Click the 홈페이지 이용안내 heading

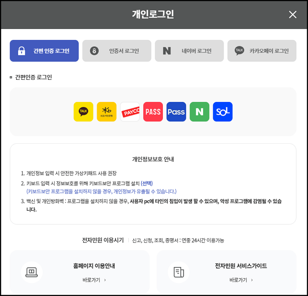pos(94,266)
